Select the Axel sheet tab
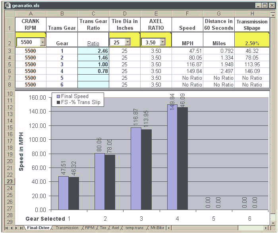Viewport: 278px width, 233px height. (115, 228)
